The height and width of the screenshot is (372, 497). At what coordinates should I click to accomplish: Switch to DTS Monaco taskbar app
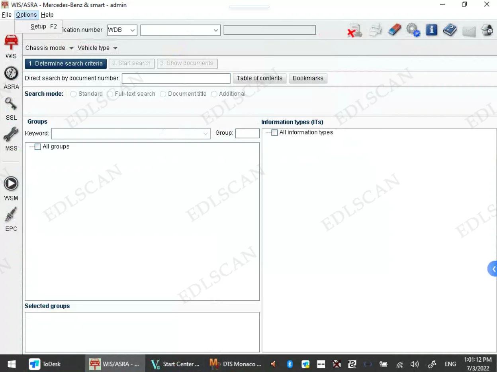click(235, 364)
